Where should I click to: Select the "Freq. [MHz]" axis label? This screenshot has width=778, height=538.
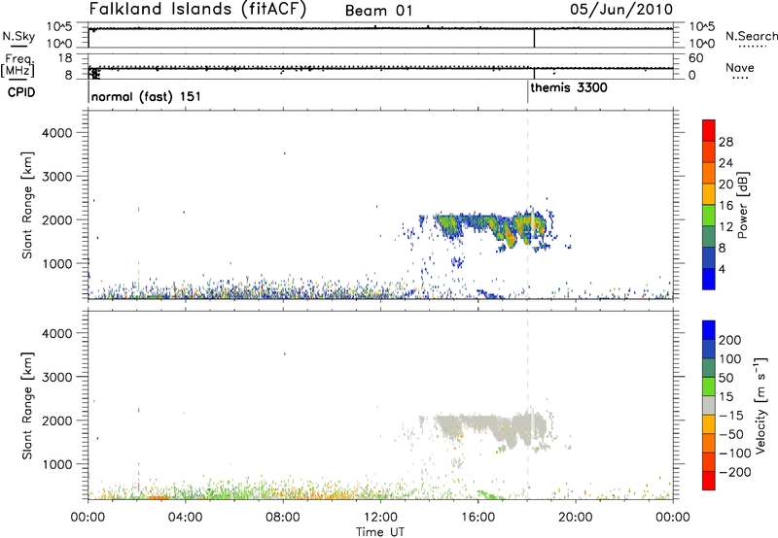tap(18, 66)
